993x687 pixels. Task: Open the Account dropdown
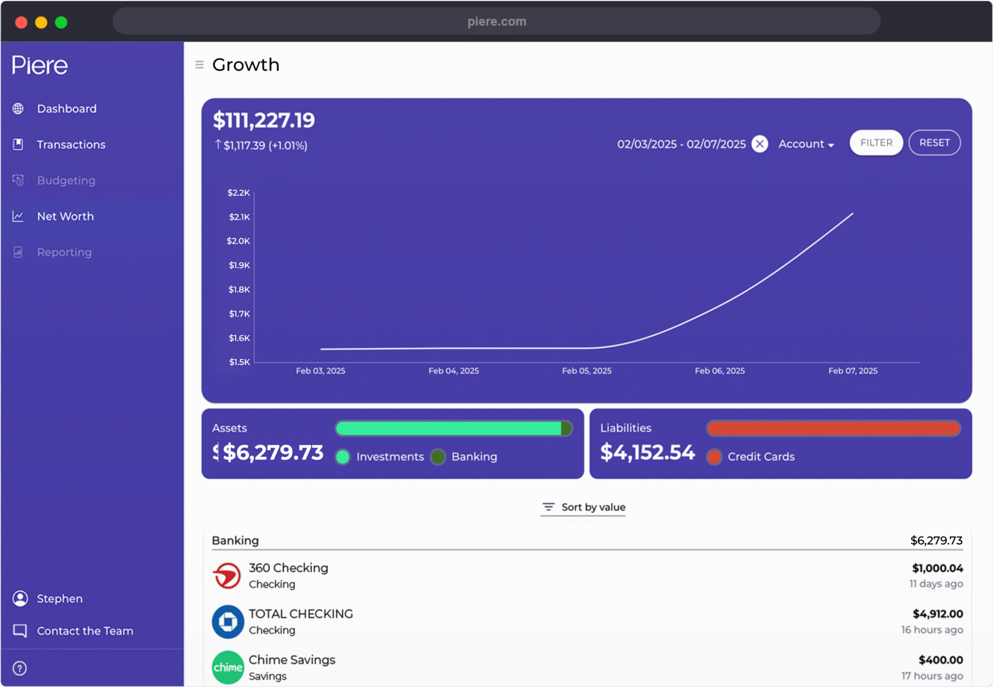806,144
